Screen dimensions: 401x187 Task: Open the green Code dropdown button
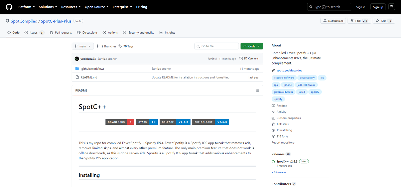(x=252, y=46)
